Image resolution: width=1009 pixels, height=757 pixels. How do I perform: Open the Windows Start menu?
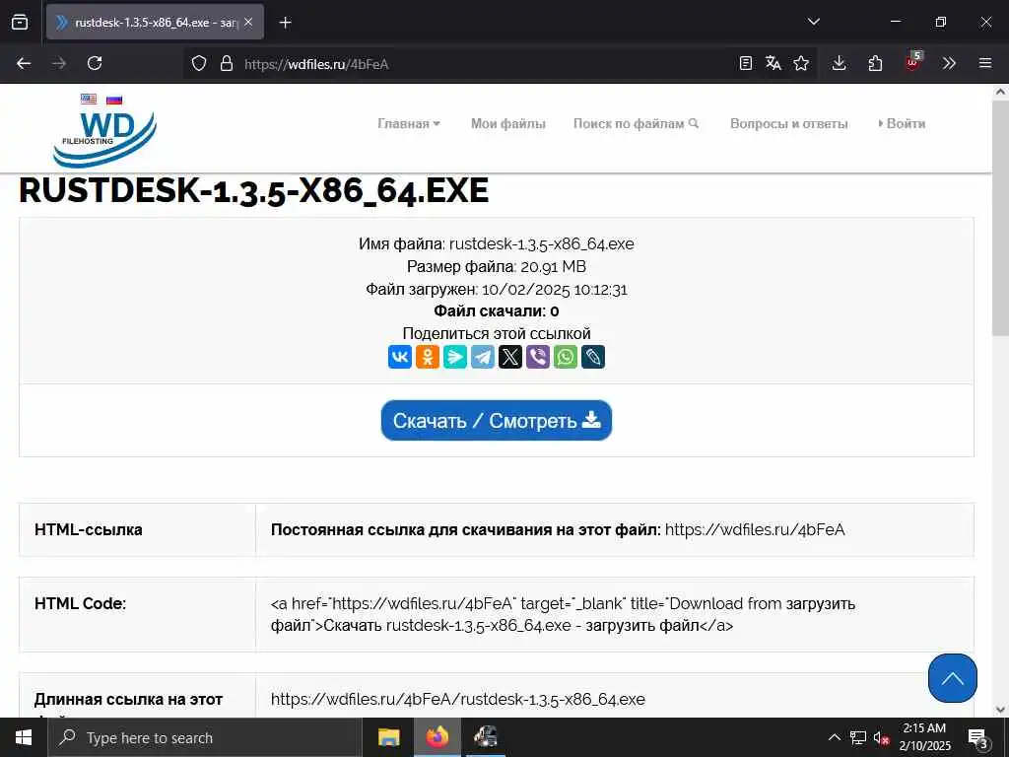(x=24, y=737)
